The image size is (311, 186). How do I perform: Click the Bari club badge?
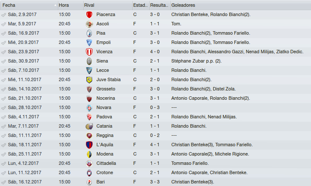click(x=89, y=182)
